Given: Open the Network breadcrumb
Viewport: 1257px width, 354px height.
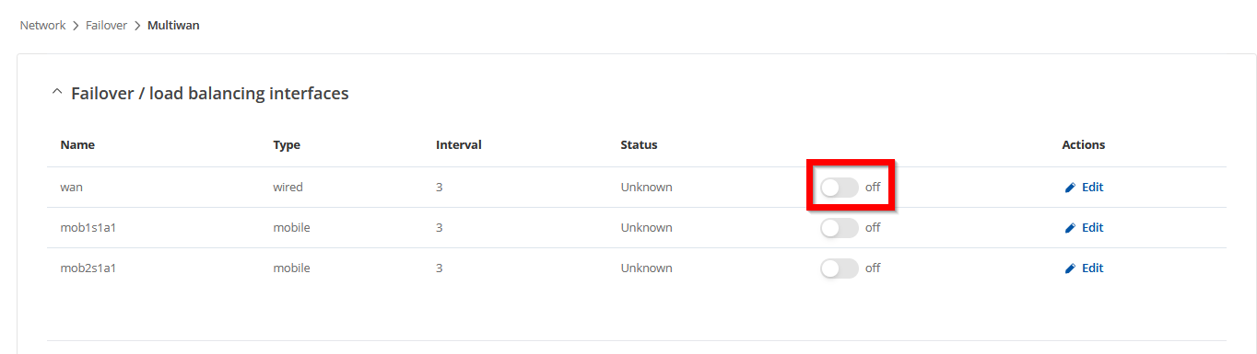Looking at the screenshot, I should tap(42, 26).
